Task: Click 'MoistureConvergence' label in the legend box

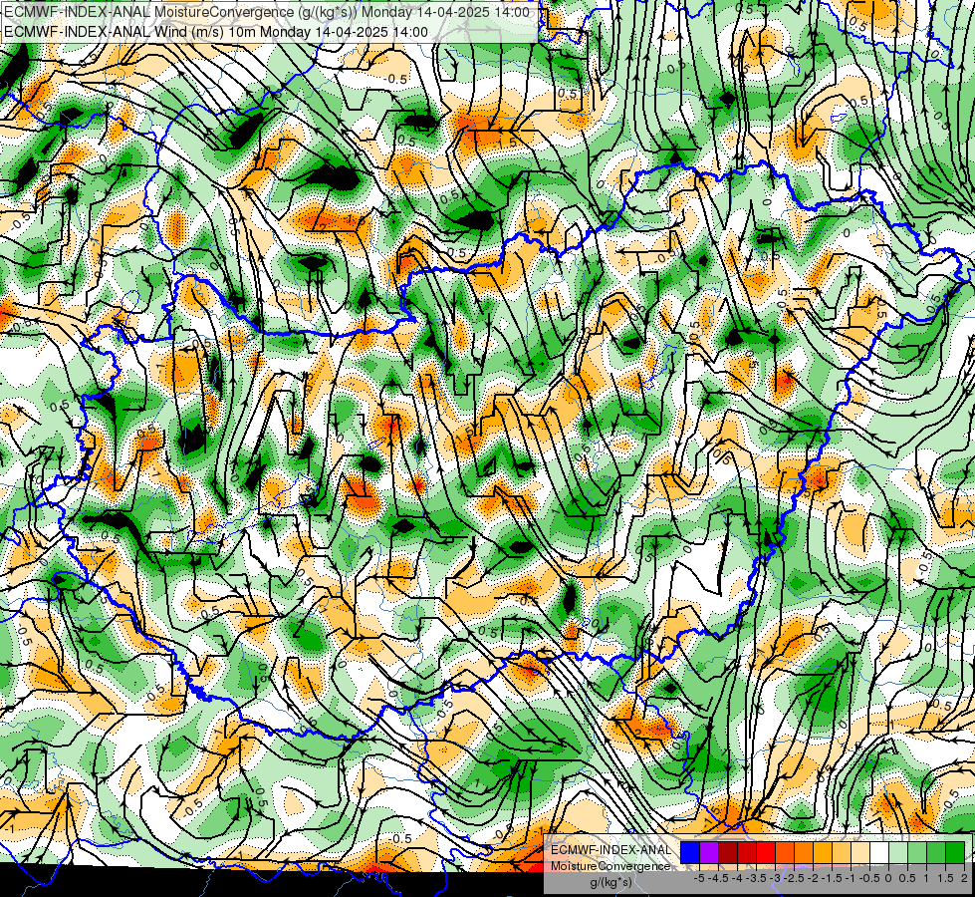Action: click(x=610, y=866)
